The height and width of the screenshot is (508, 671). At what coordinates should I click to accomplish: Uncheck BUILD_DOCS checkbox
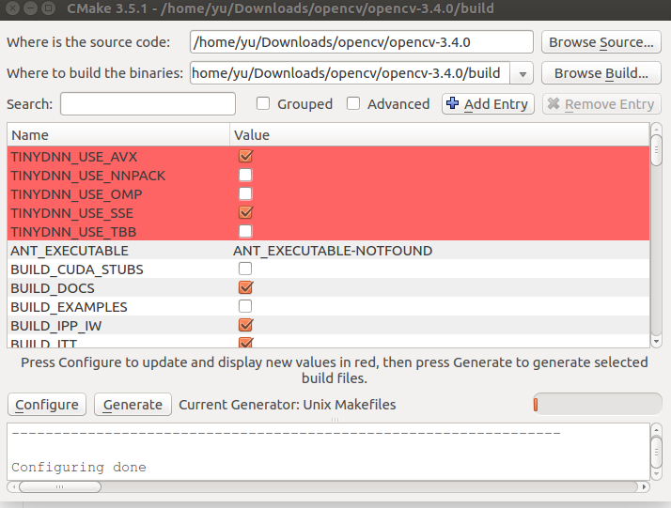tap(245, 287)
